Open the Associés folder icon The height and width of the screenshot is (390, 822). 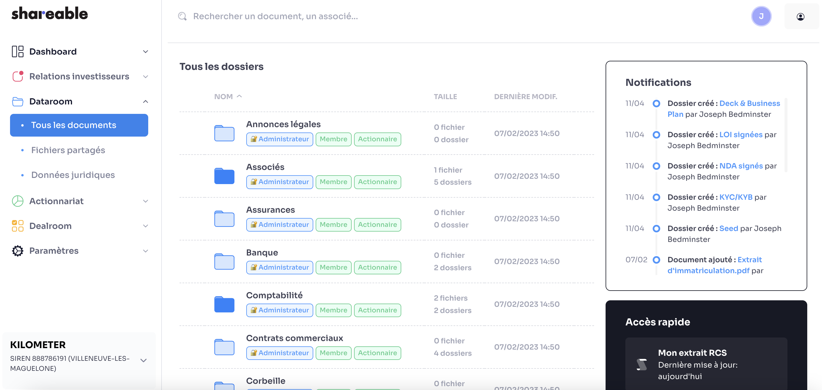pos(224,176)
